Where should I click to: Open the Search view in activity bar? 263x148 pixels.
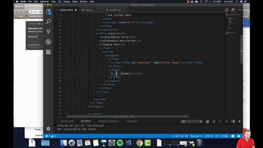pyautogui.click(x=48, y=21)
